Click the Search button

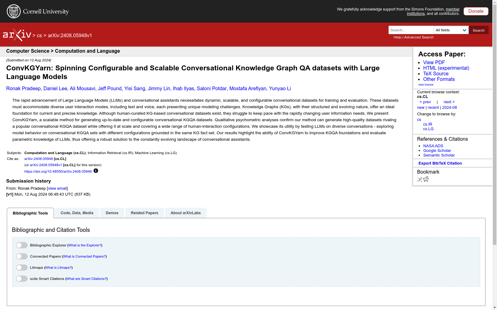point(479,30)
